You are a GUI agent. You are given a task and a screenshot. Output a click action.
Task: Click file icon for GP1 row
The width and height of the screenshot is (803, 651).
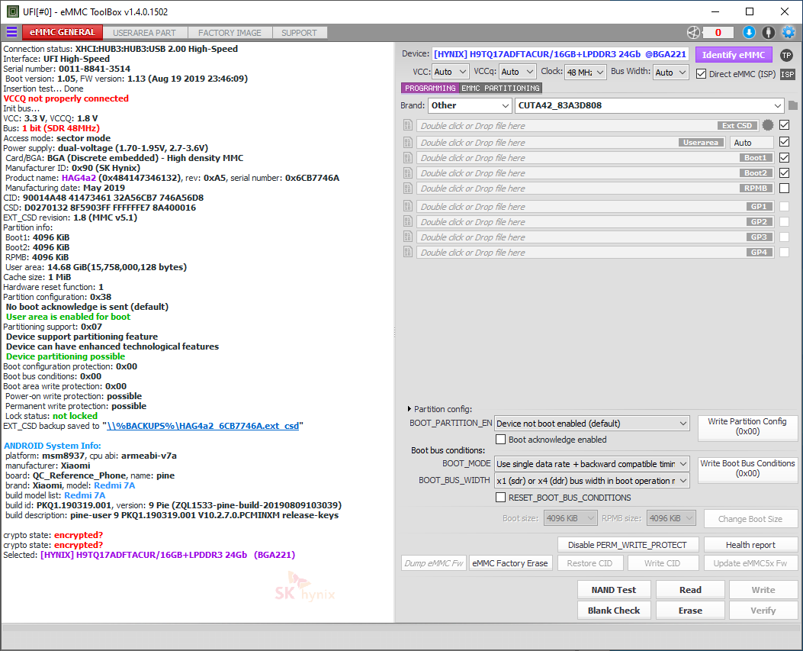408,207
